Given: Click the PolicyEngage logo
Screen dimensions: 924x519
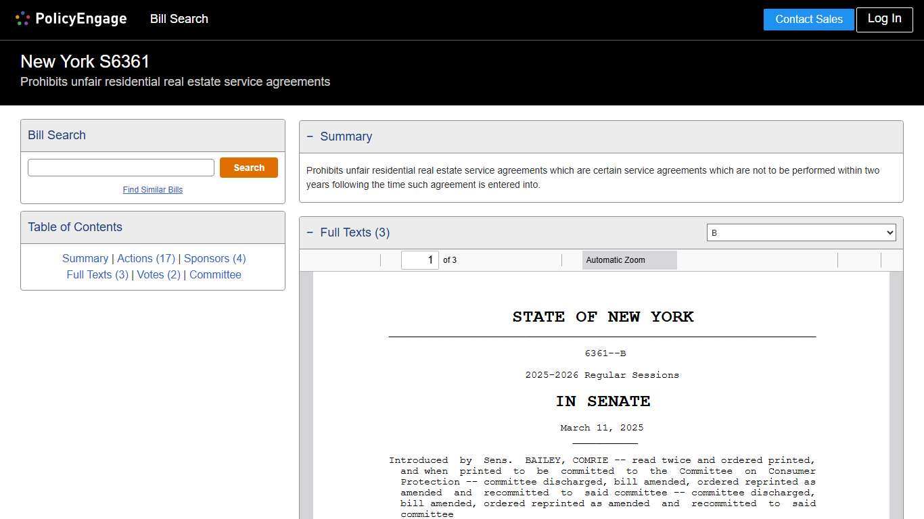Looking at the screenshot, I should pos(70,18).
